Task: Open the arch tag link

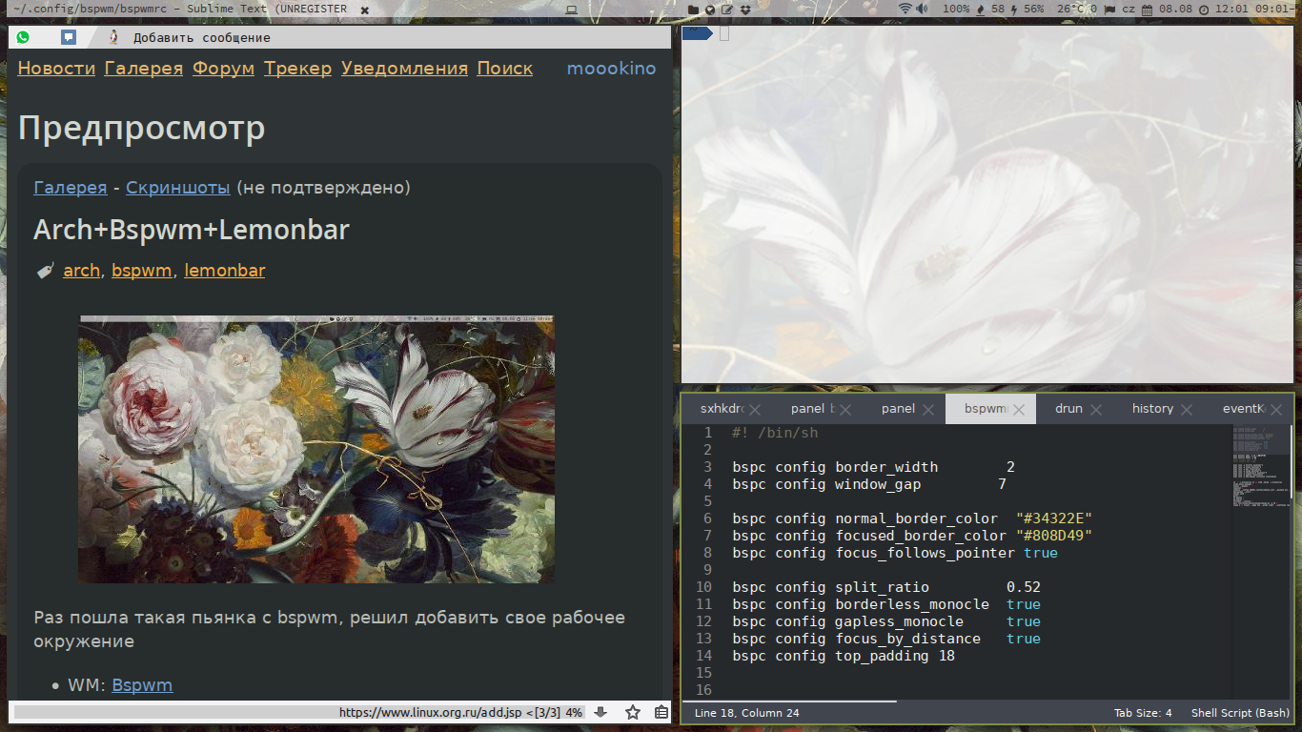Action: coord(82,271)
